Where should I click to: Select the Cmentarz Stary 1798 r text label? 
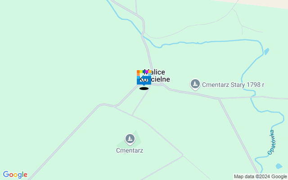tap(233, 85)
